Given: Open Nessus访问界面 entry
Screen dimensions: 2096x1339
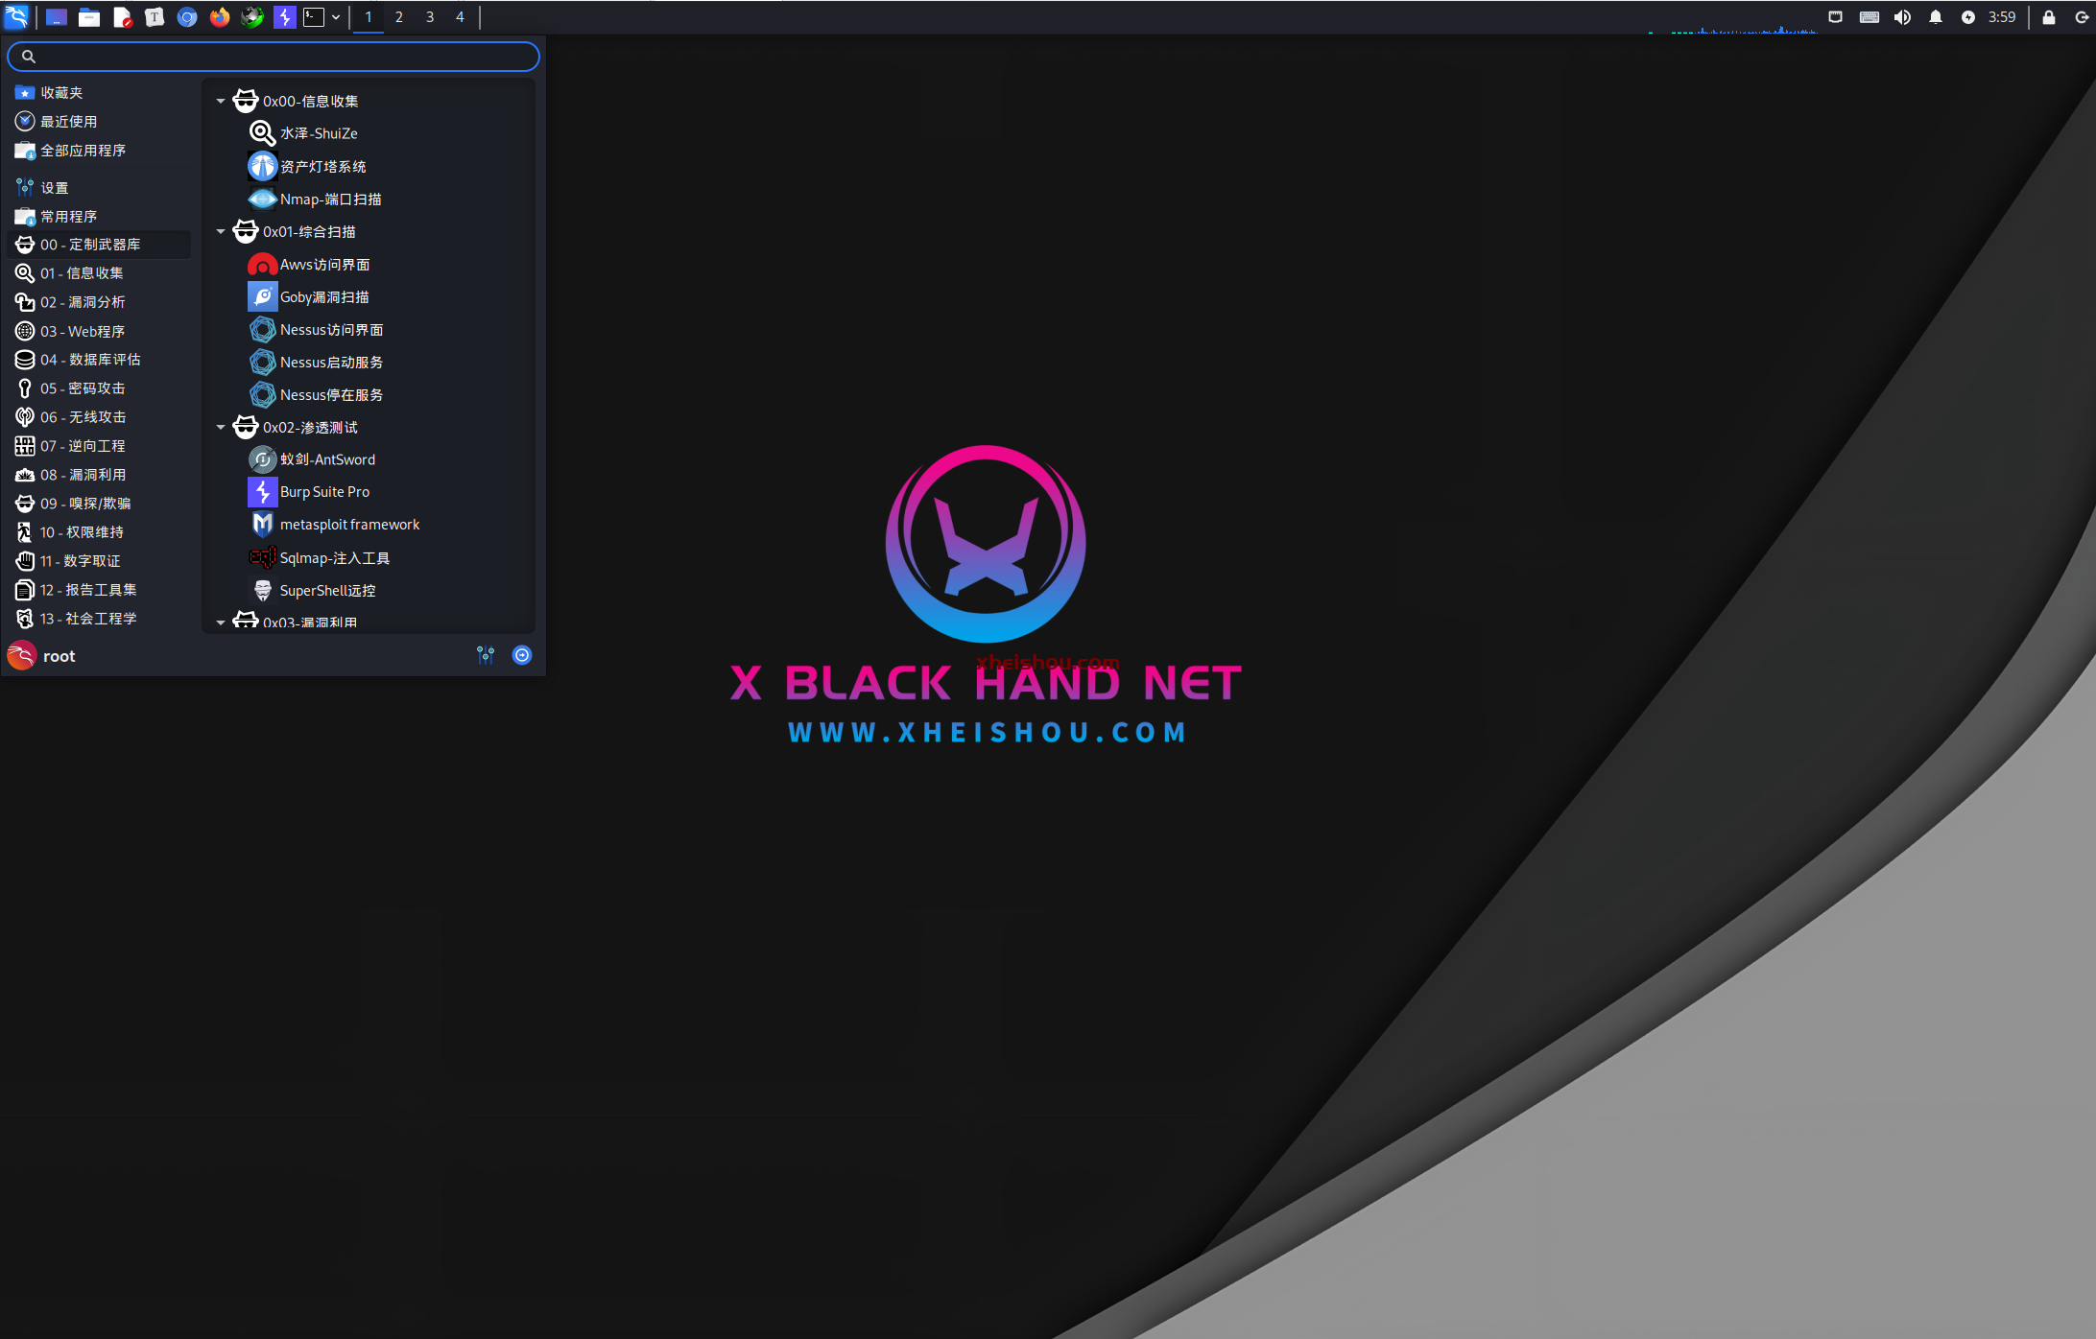Looking at the screenshot, I should click(369, 330).
